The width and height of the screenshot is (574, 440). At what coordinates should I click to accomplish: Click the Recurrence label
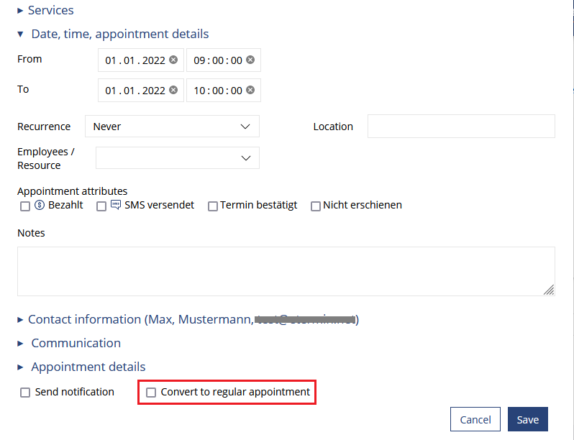click(44, 127)
